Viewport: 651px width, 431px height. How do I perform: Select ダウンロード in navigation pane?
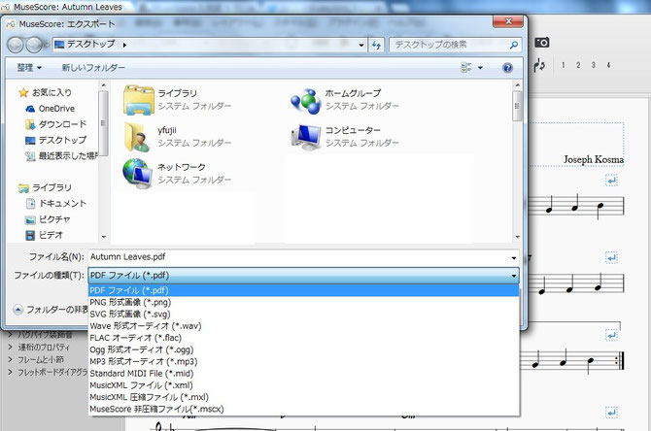pyautogui.click(x=56, y=124)
